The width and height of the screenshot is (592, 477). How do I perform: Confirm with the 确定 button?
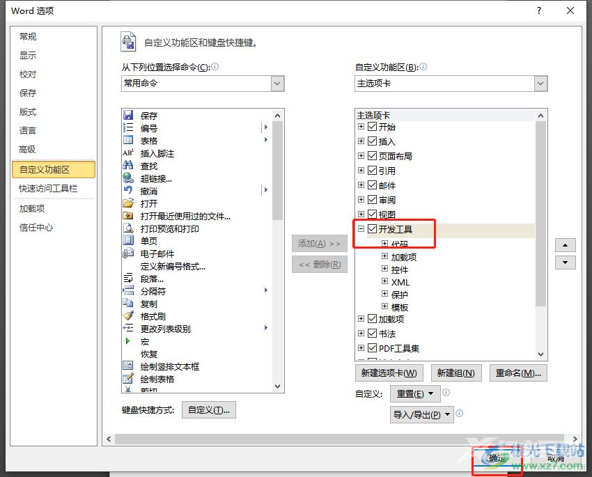pyautogui.click(x=497, y=458)
